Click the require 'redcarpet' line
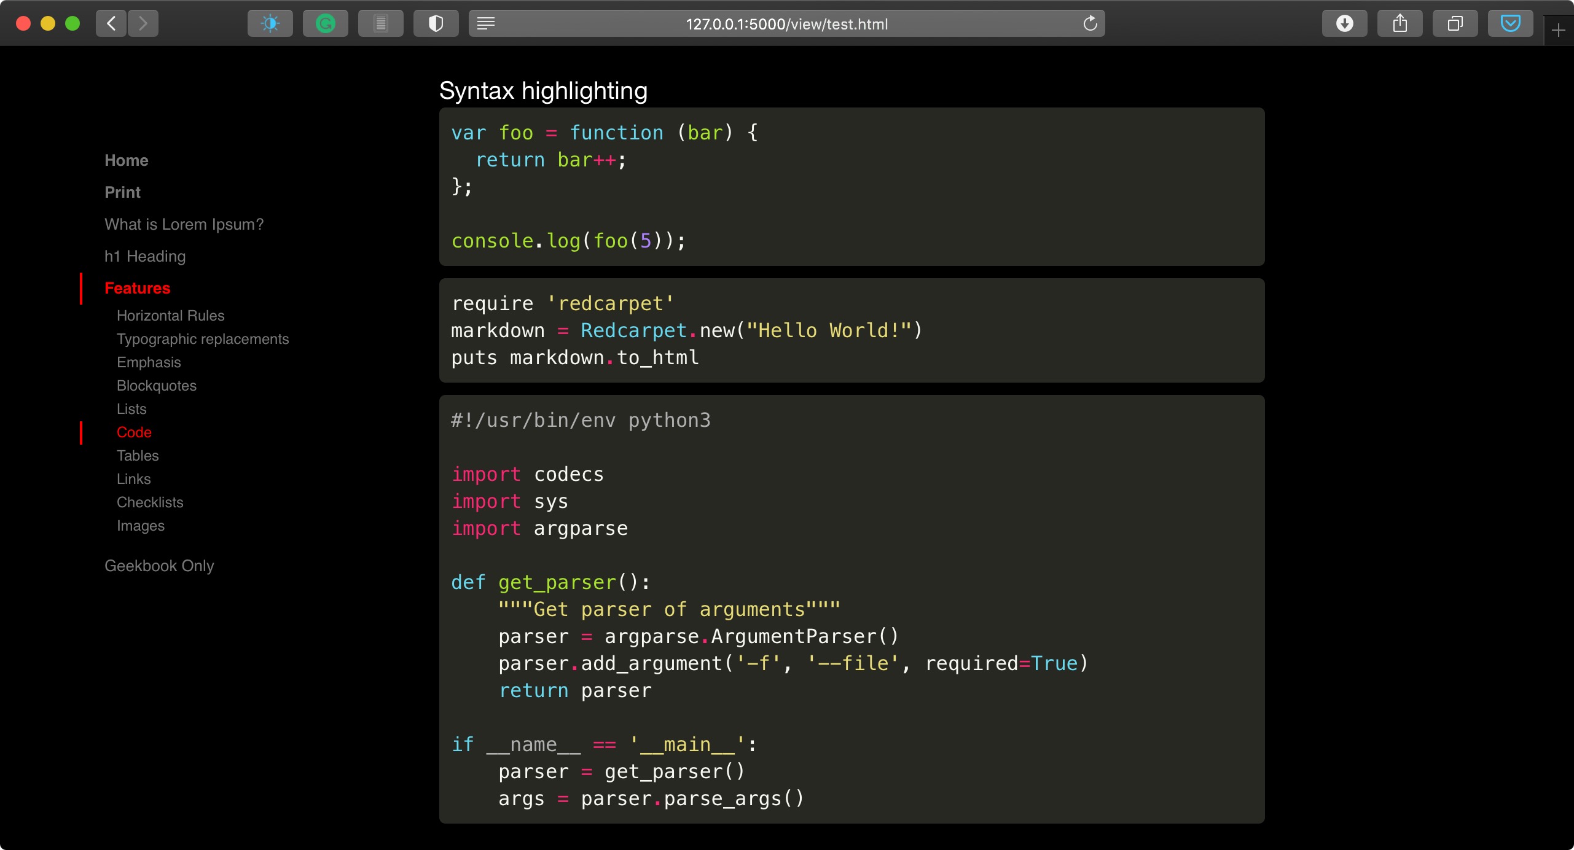Screen dimensions: 1574x850 562,303
